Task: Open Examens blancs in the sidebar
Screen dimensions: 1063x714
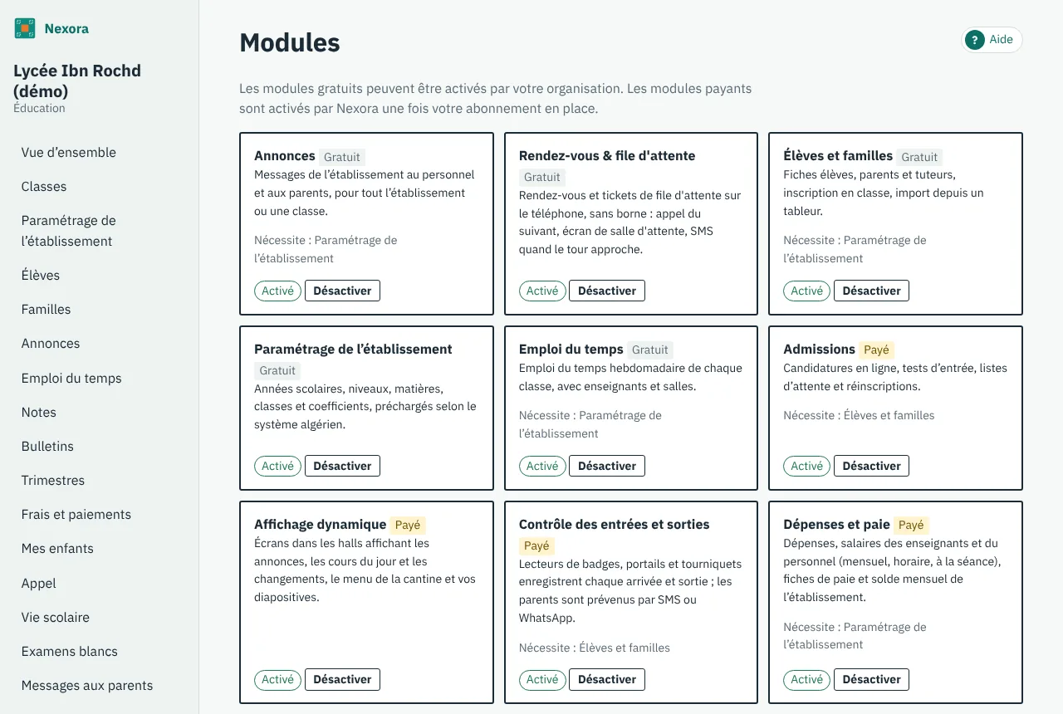Action: coord(70,651)
